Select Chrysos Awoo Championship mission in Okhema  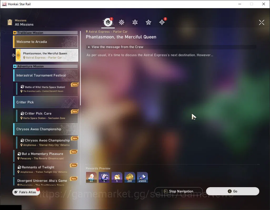[x=47, y=143]
